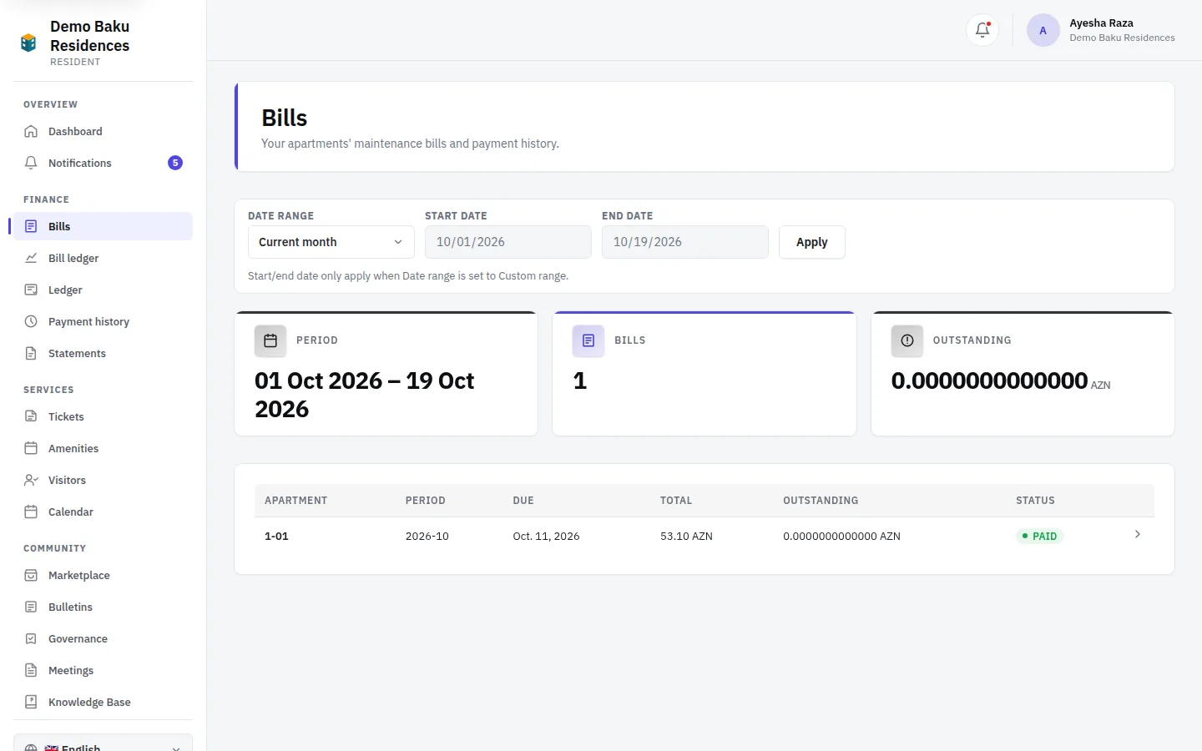
Task: Click the PAID status badge
Action: (1039, 537)
